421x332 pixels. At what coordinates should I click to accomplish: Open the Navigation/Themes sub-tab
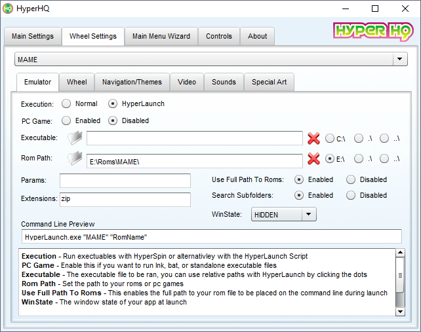click(x=132, y=82)
